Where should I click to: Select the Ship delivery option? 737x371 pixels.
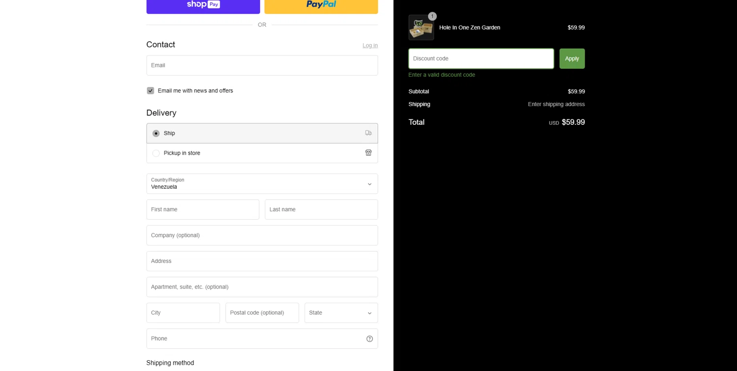pyautogui.click(x=262, y=133)
